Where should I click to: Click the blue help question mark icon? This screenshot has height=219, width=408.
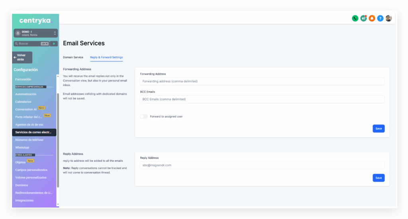[380, 18]
